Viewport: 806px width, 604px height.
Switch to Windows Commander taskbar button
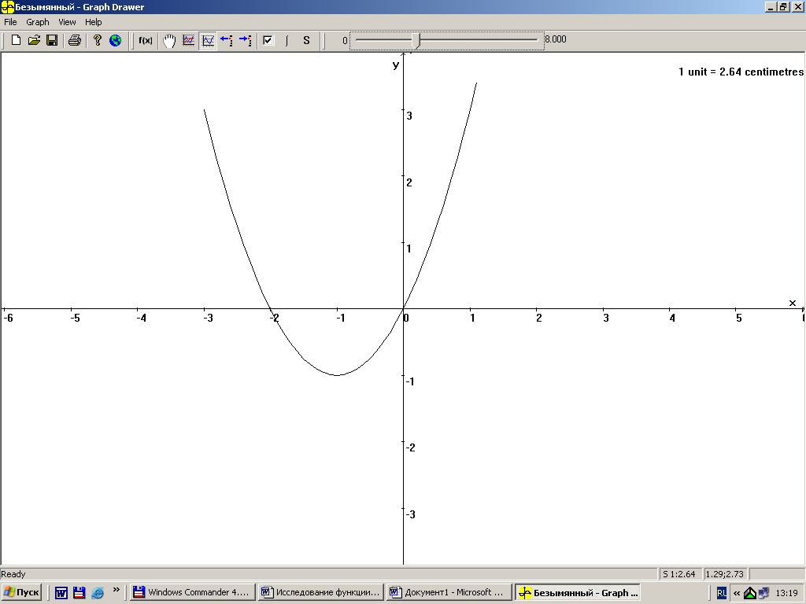coord(192,593)
